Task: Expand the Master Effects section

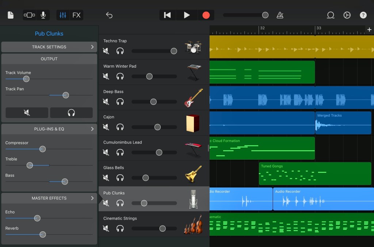Action: 49,198
